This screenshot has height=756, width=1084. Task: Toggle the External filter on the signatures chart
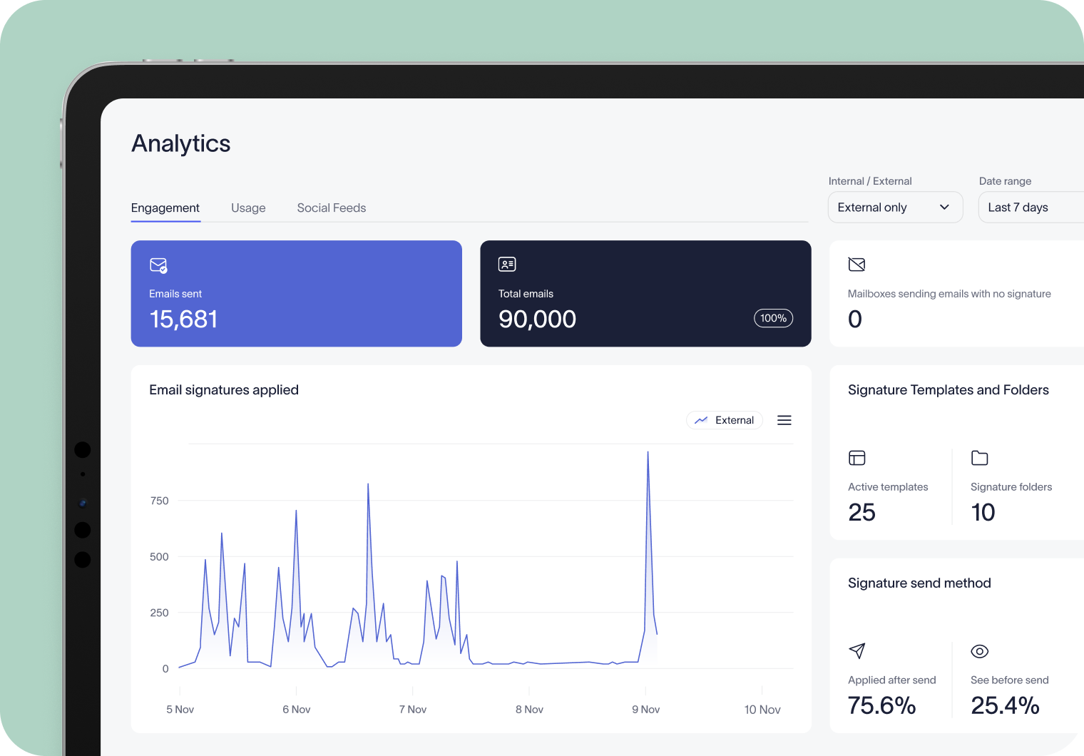(x=725, y=420)
